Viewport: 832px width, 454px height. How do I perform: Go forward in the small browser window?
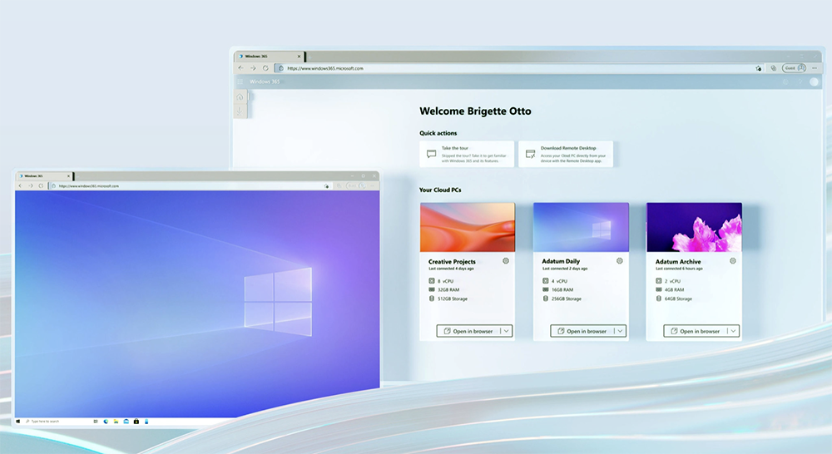pyautogui.click(x=30, y=185)
